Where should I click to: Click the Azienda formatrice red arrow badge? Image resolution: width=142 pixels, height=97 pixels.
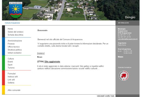click(x=124, y=76)
